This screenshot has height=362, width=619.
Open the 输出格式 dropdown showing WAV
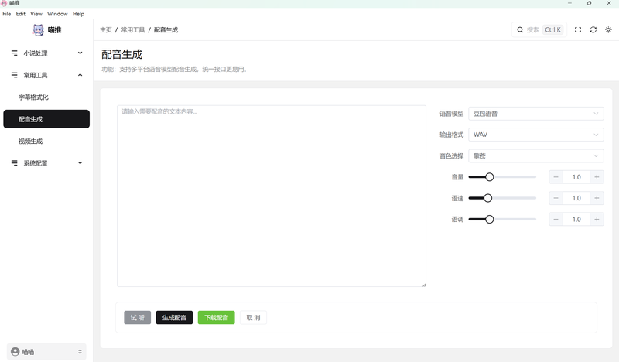pyautogui.click(x=535, y=135)
